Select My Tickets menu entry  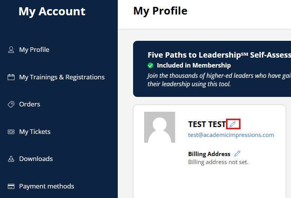(35, 132)
